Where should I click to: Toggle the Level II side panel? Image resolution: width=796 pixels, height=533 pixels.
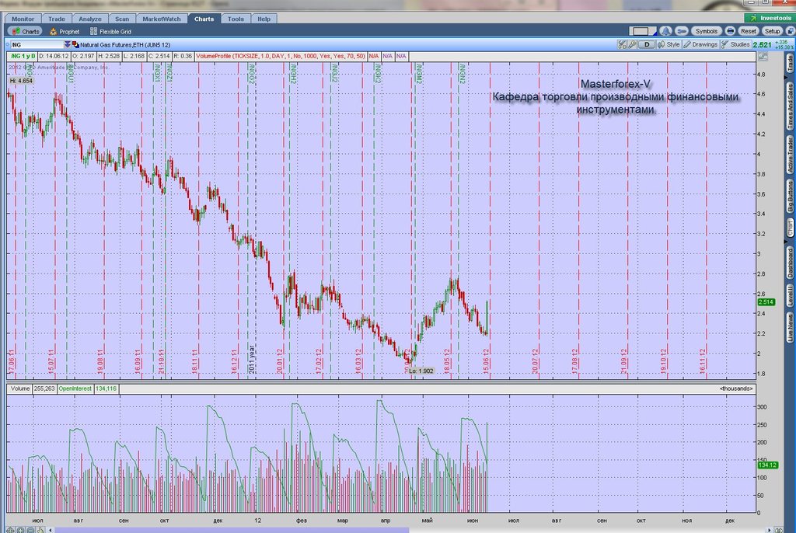790,295
